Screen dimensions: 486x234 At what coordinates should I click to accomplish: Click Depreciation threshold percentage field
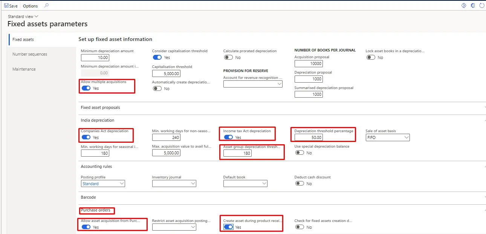tap(309, 137)
